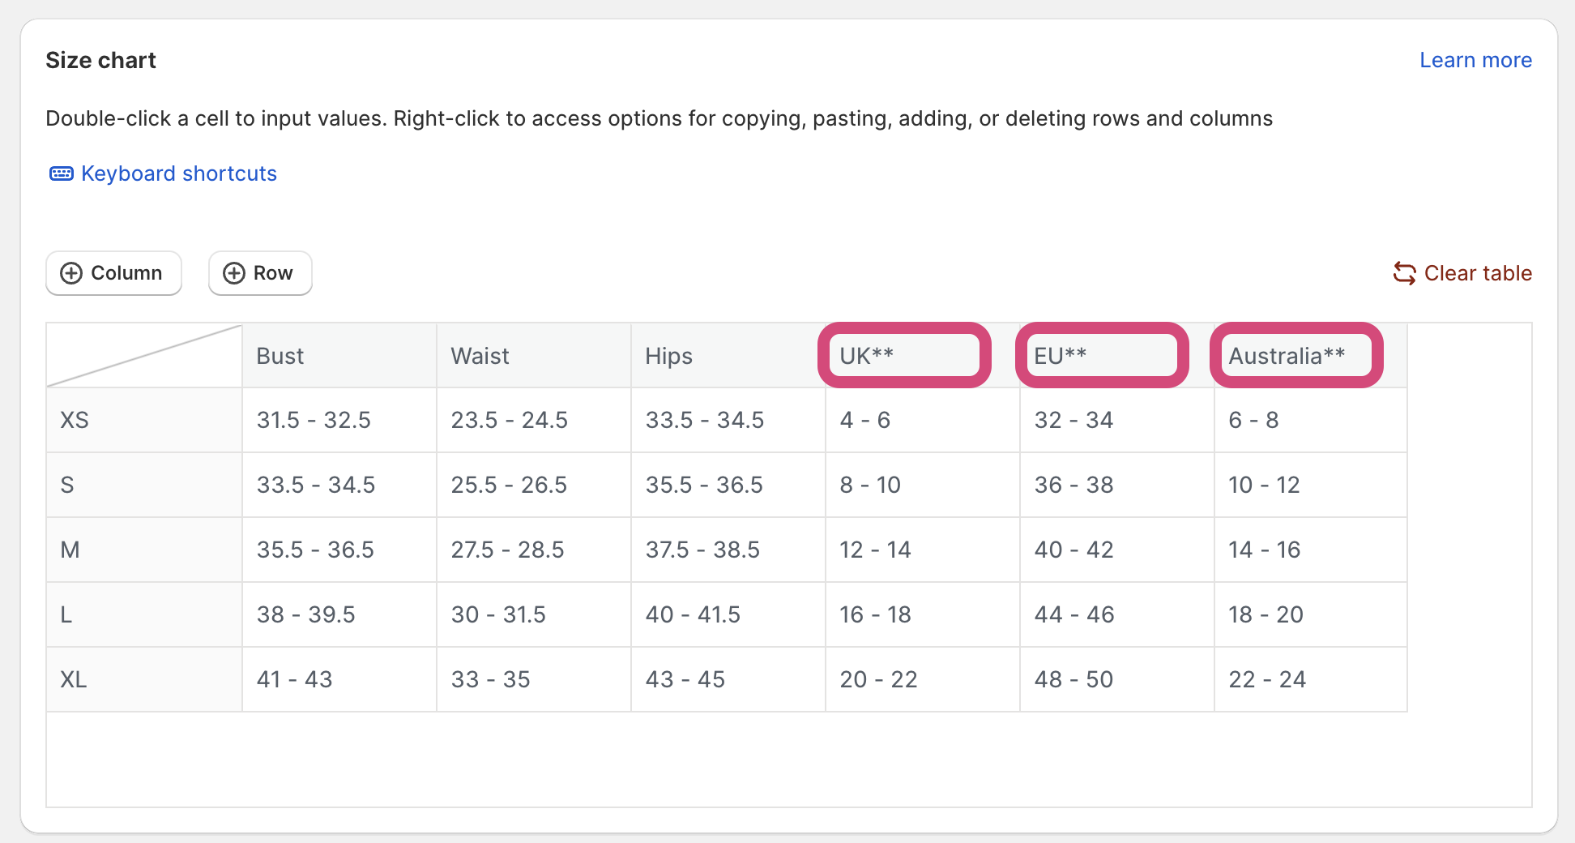Select the UK** column header cell
The height and width of the screenshot is (843, 1575).
[x=923, y=356]
